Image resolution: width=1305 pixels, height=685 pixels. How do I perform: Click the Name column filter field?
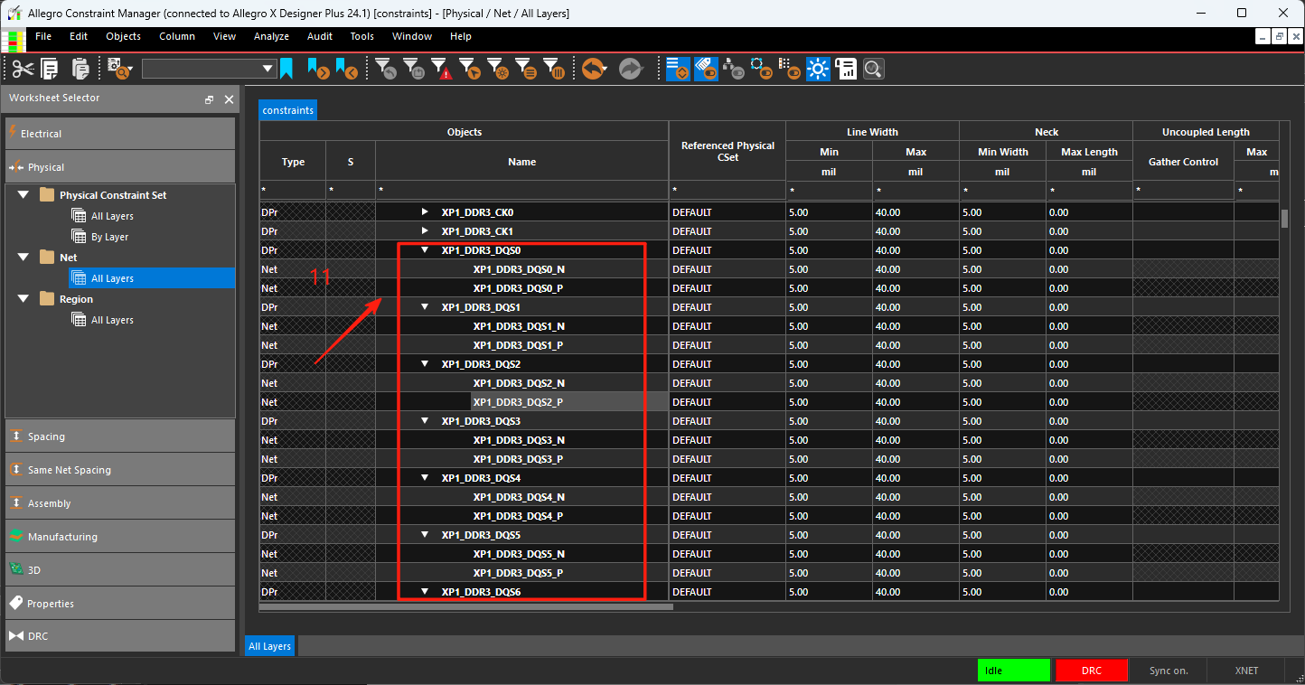click(521, 191)
